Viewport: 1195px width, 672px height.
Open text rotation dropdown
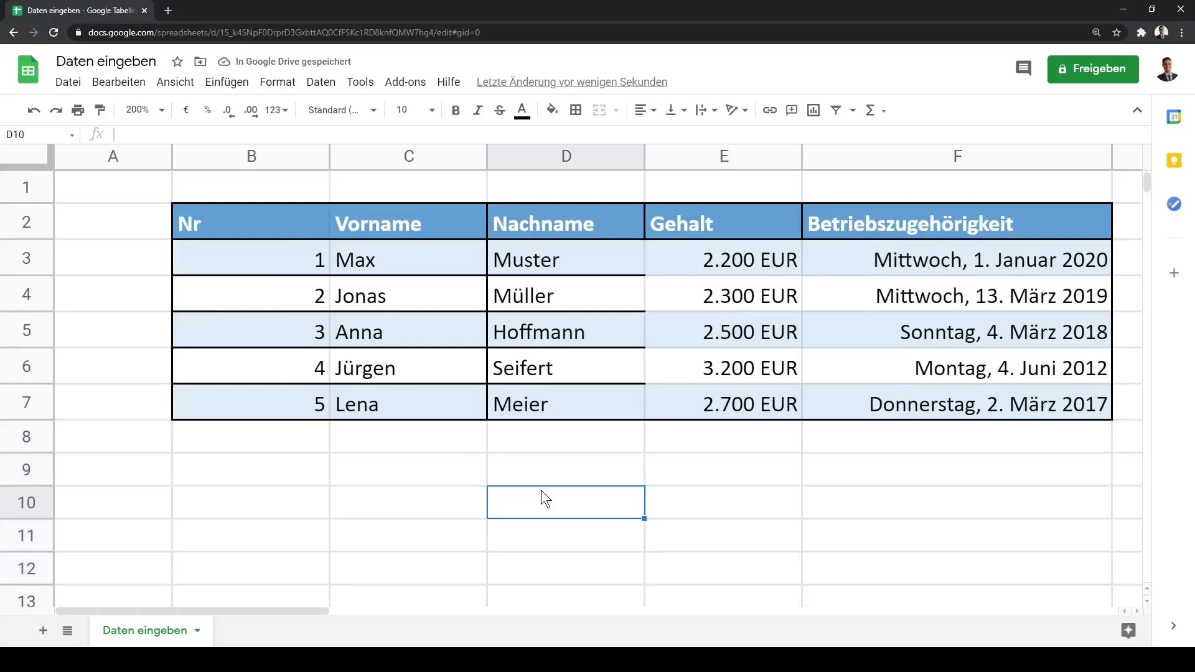tap(737, 110)
